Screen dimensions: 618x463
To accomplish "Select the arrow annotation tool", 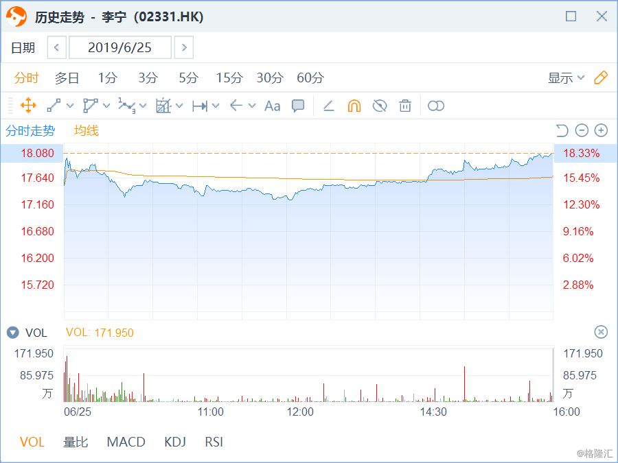I will pos(236,106).
